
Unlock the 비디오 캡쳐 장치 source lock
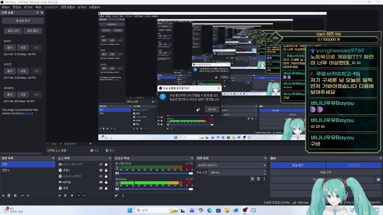[x=106, y=164]
